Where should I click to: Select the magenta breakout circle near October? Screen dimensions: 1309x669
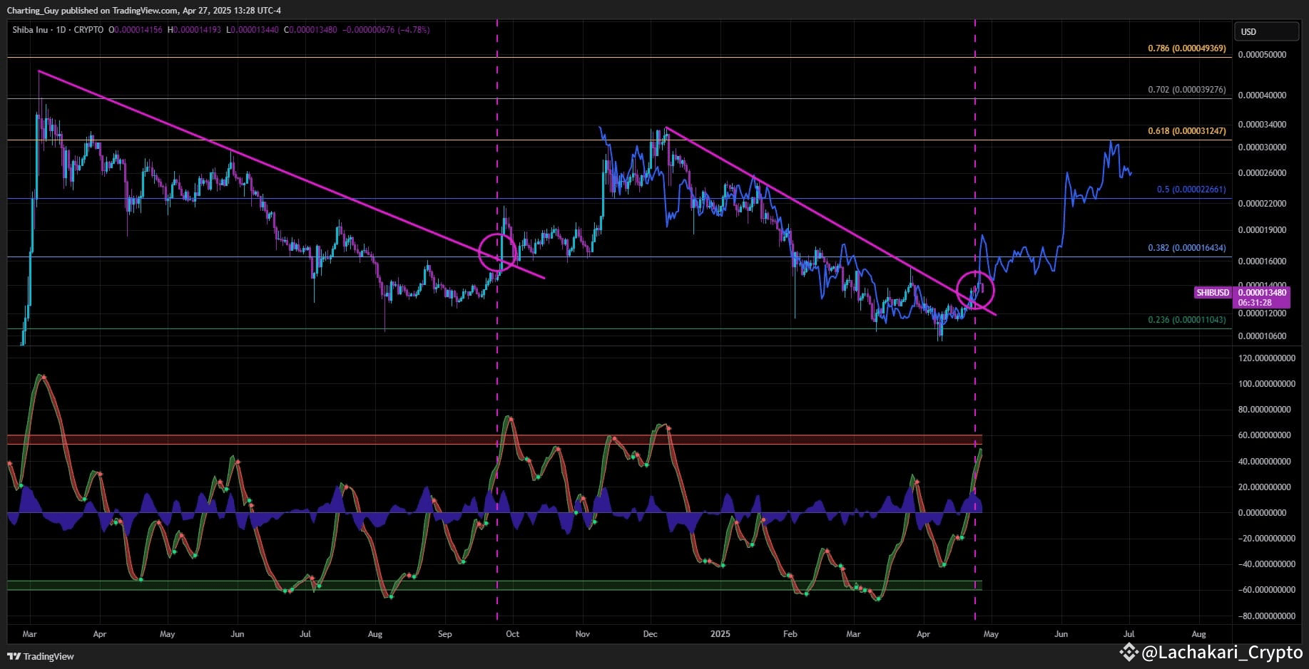pyautogui.click(x=497, y=251)
